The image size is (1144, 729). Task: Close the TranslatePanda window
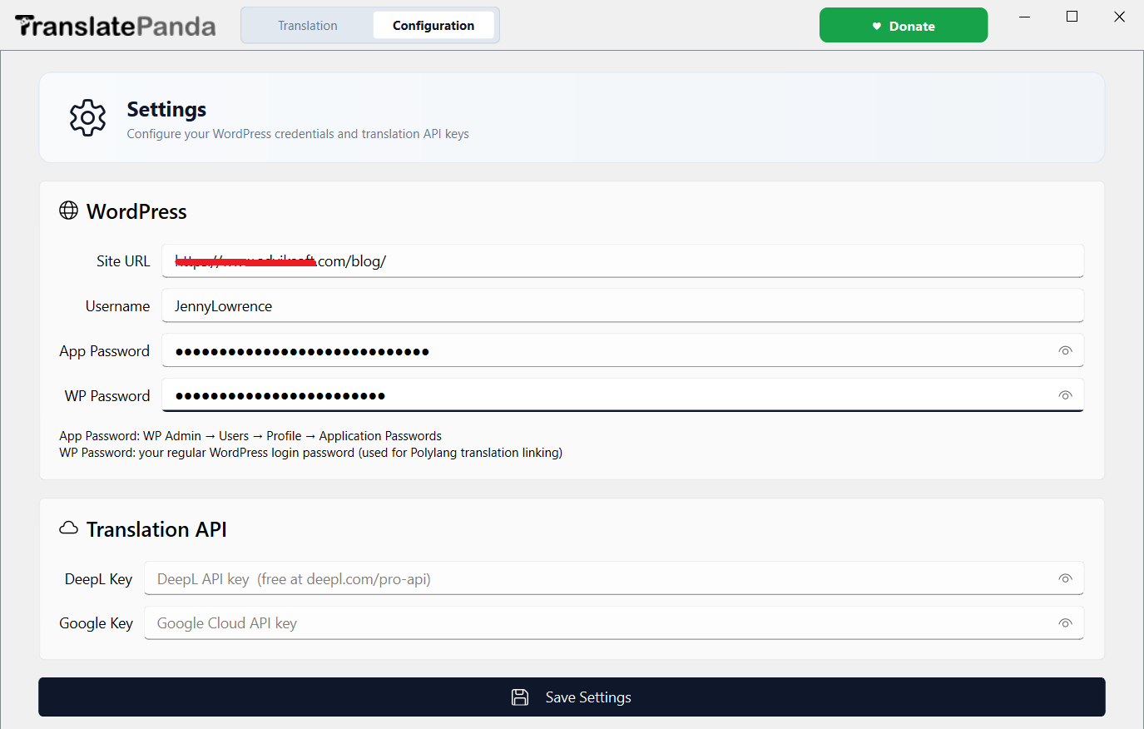1120,17
